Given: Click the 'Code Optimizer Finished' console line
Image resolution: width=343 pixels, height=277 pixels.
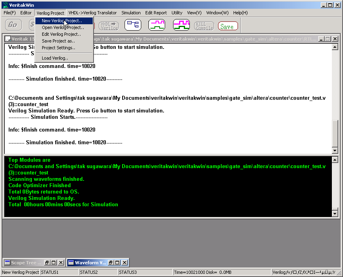Looking at the screenshot, I should tap(40, 186).
